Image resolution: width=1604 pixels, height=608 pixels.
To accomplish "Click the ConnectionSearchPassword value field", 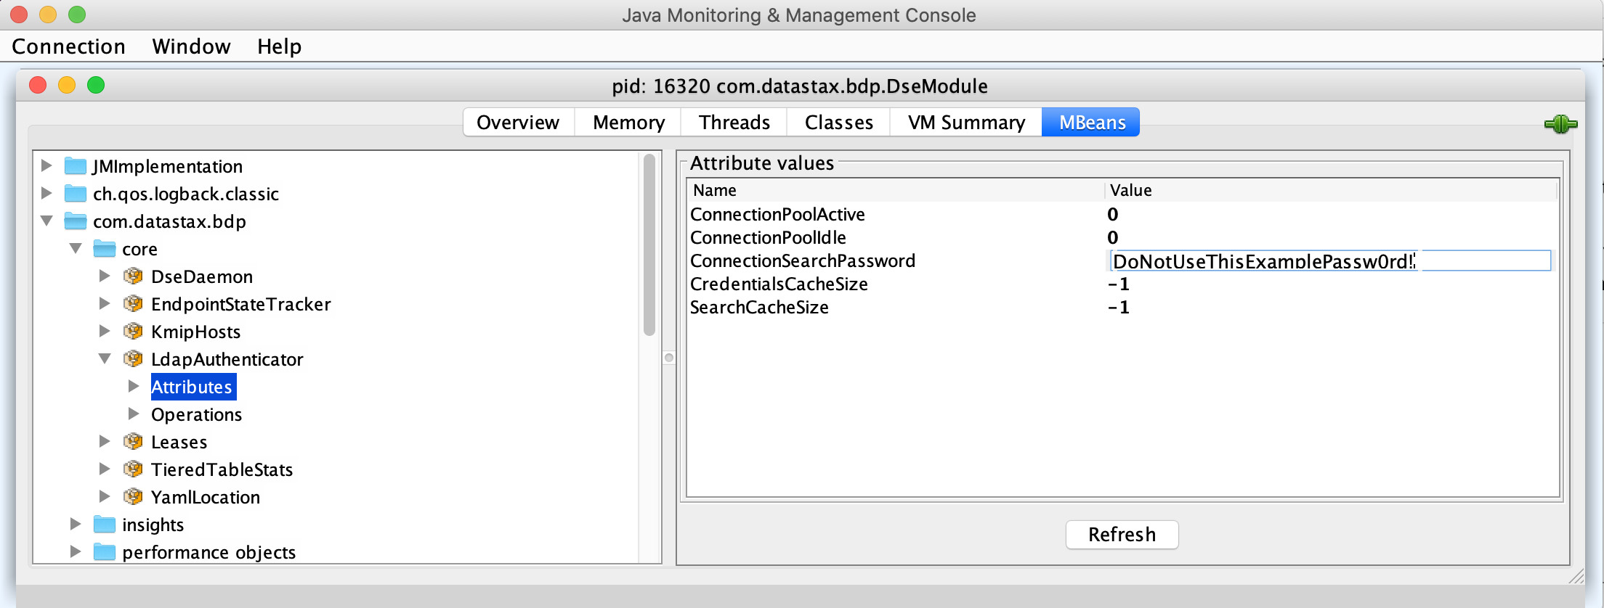I will 1330,260.
